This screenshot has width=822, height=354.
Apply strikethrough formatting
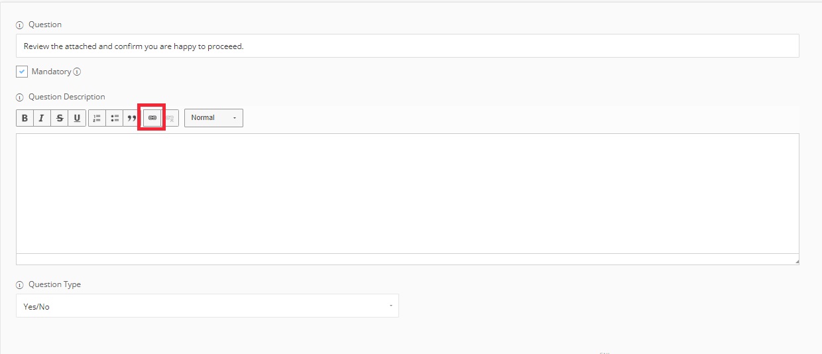pyautogui.click(x=60, y=118)
